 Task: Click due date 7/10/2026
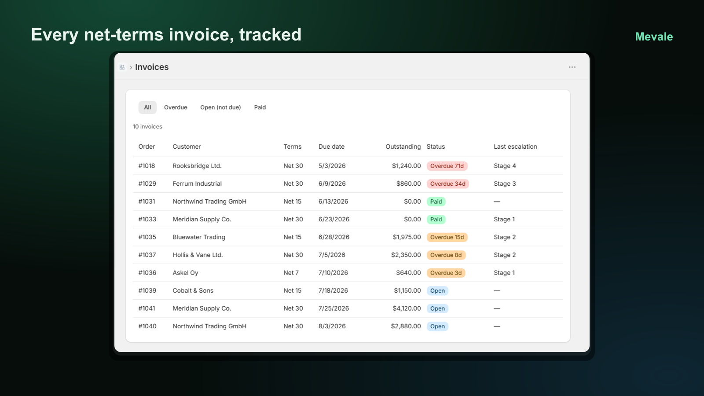tap(333, 273)
